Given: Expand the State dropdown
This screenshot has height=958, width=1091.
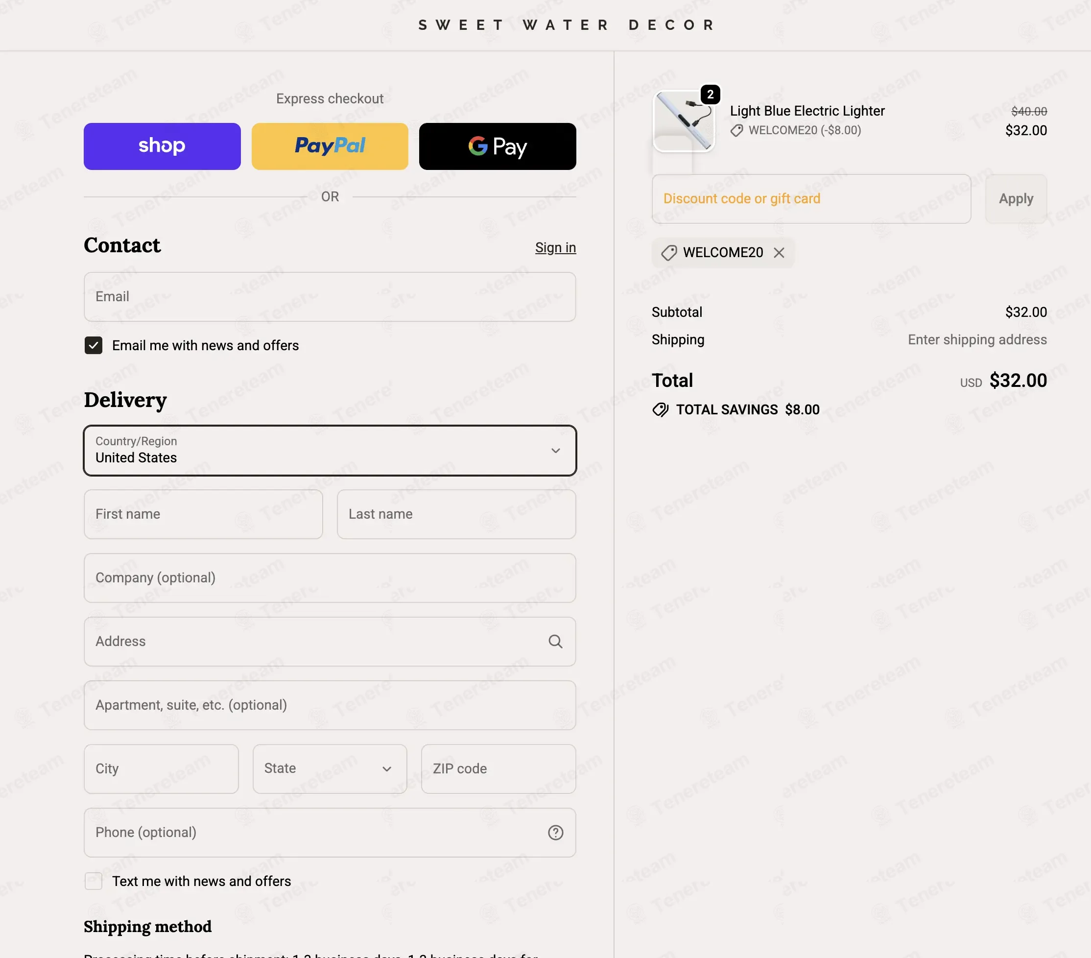Looking at the screenshot, I should tap(330, 768).
